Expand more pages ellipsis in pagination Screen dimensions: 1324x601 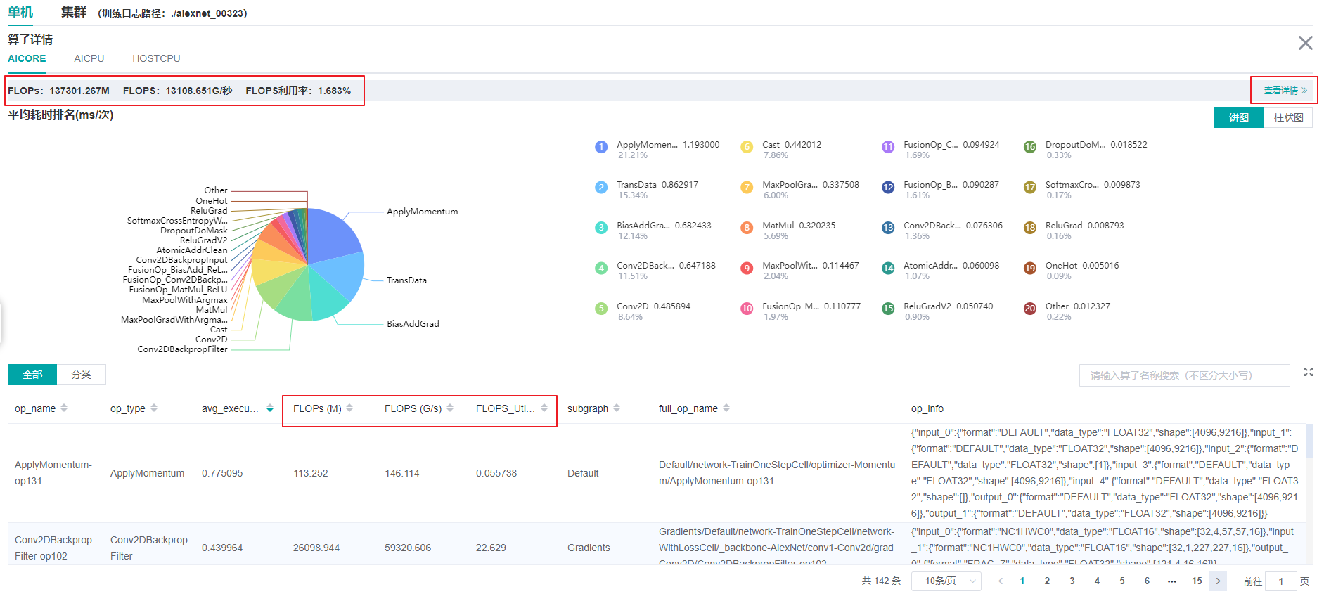[x=1171, y=581]
